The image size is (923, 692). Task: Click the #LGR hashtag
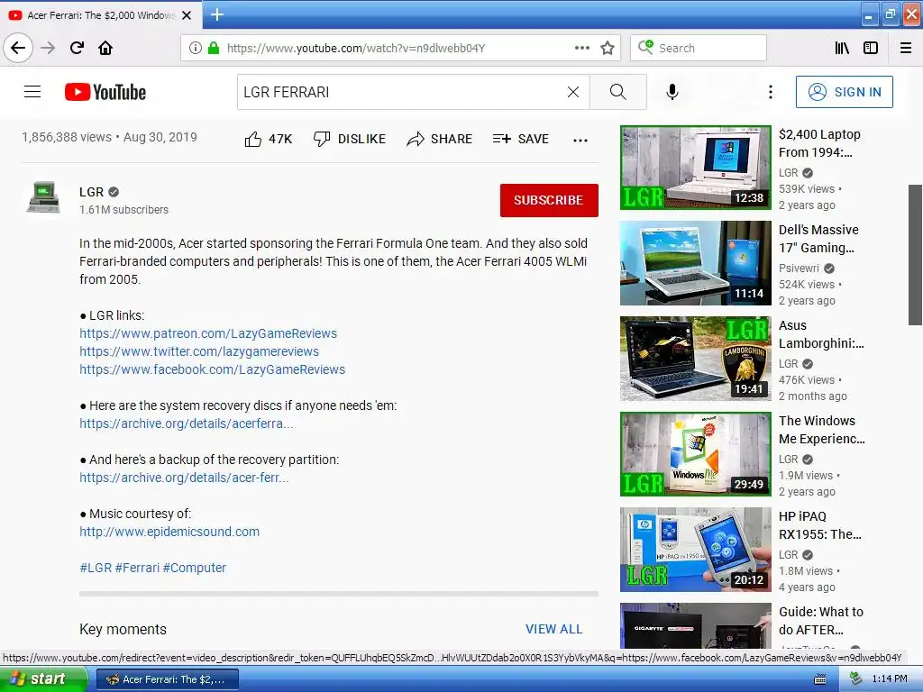click(96, 568)
